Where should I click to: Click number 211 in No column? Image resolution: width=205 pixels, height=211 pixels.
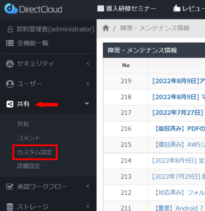126,208
